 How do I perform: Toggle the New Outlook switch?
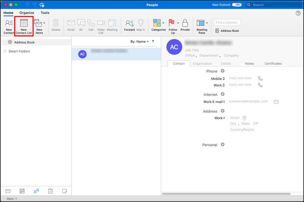237,5
